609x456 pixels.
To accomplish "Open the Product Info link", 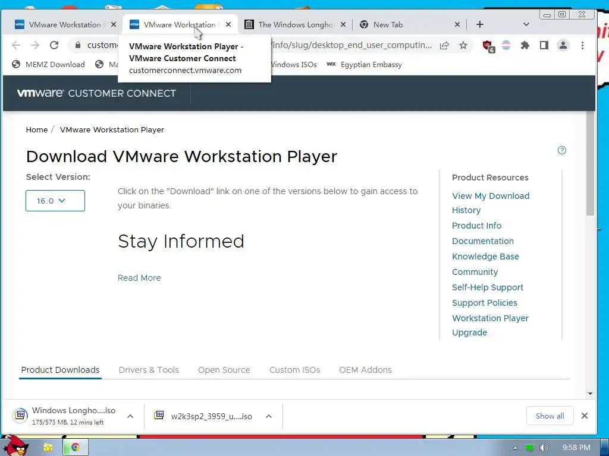I will pyautogui.click(x=476, y=225).
